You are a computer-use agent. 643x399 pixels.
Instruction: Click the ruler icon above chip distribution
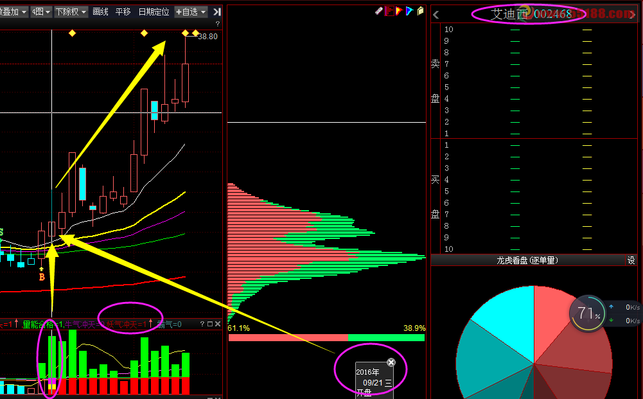pos(379,11)
